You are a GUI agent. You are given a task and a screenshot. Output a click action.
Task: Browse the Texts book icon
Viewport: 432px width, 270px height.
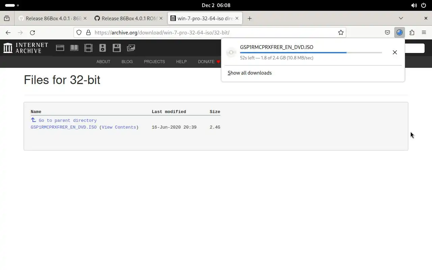(74, 48)
